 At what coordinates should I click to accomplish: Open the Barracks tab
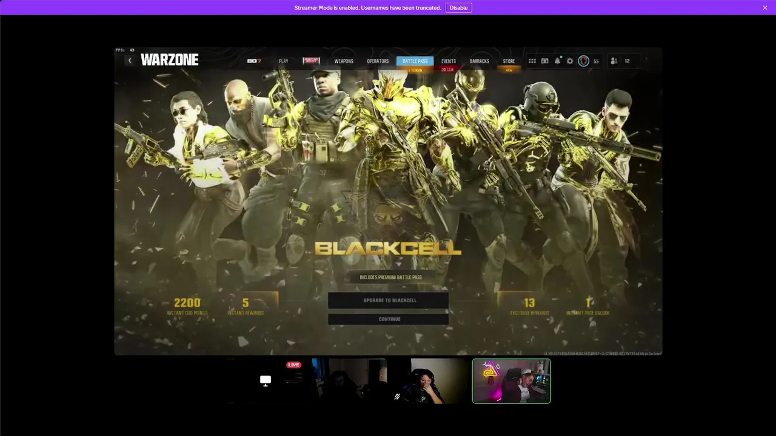click(479, 61)
